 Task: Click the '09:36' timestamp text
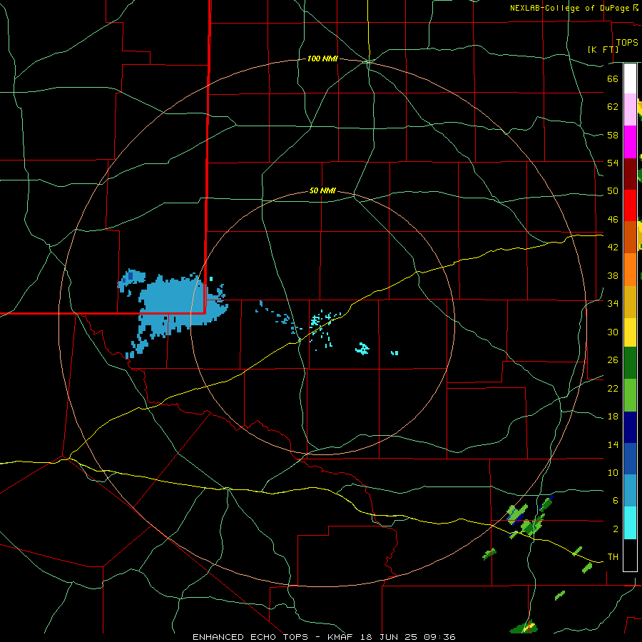click(x=439, y=637)
